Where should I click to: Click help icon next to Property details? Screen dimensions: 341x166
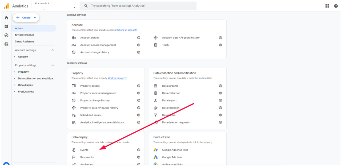point(139,86)
